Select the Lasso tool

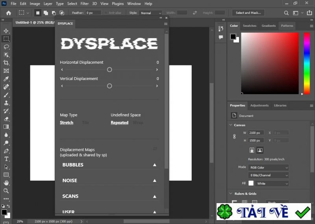coord(6,46)
